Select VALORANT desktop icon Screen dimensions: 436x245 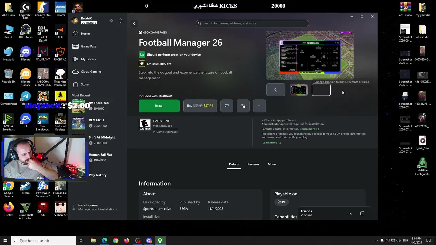pos(43,54)
